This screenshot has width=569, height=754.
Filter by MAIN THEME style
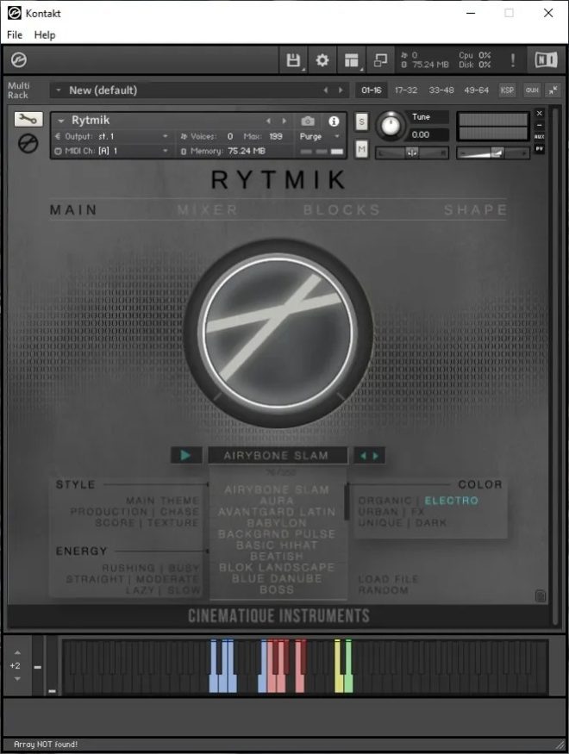[x=162, y=501]
